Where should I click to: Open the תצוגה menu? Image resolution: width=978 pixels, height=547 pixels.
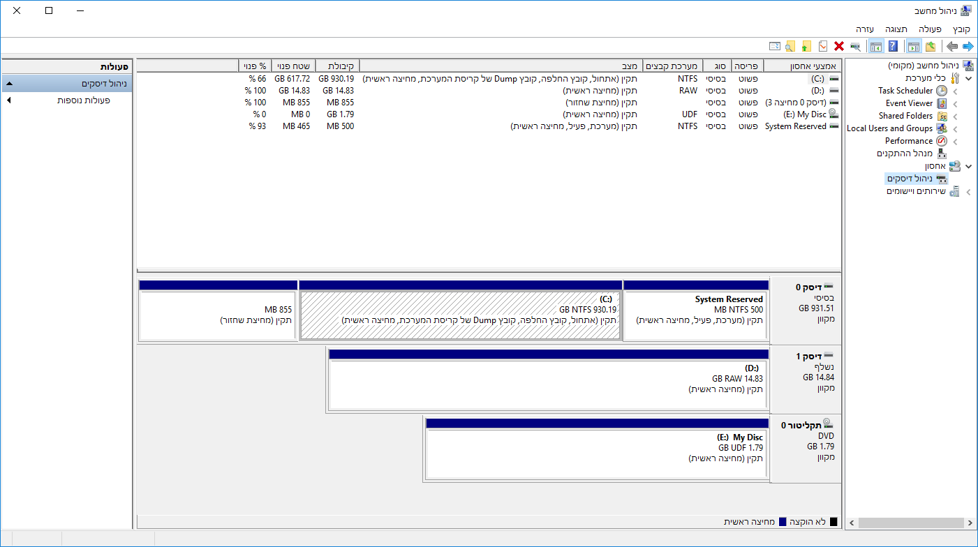pos(896,29)
